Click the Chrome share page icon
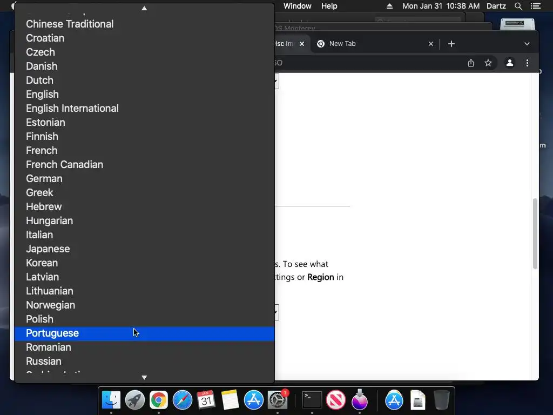The image size is (553, 415). [x=471, y=63]
